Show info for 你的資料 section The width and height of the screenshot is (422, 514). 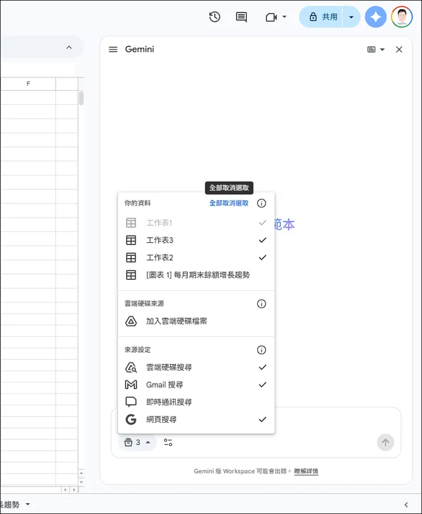(x=262, y=203)
